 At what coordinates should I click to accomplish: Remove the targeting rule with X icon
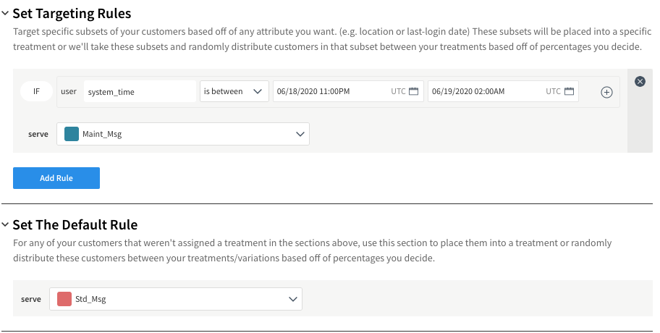[640, 81]
